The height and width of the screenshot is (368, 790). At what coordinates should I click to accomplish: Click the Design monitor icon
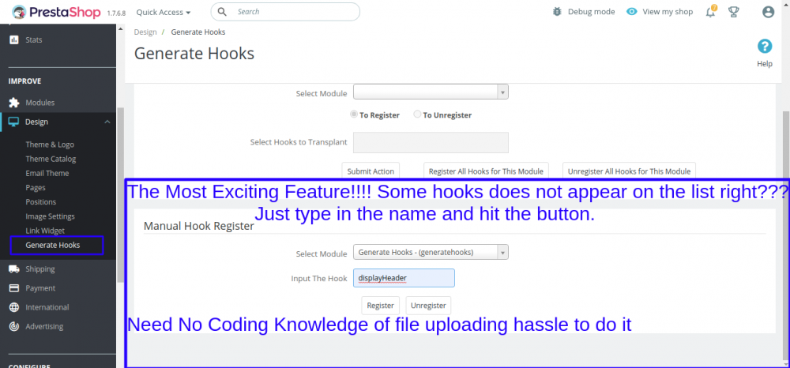coord(14,122)
